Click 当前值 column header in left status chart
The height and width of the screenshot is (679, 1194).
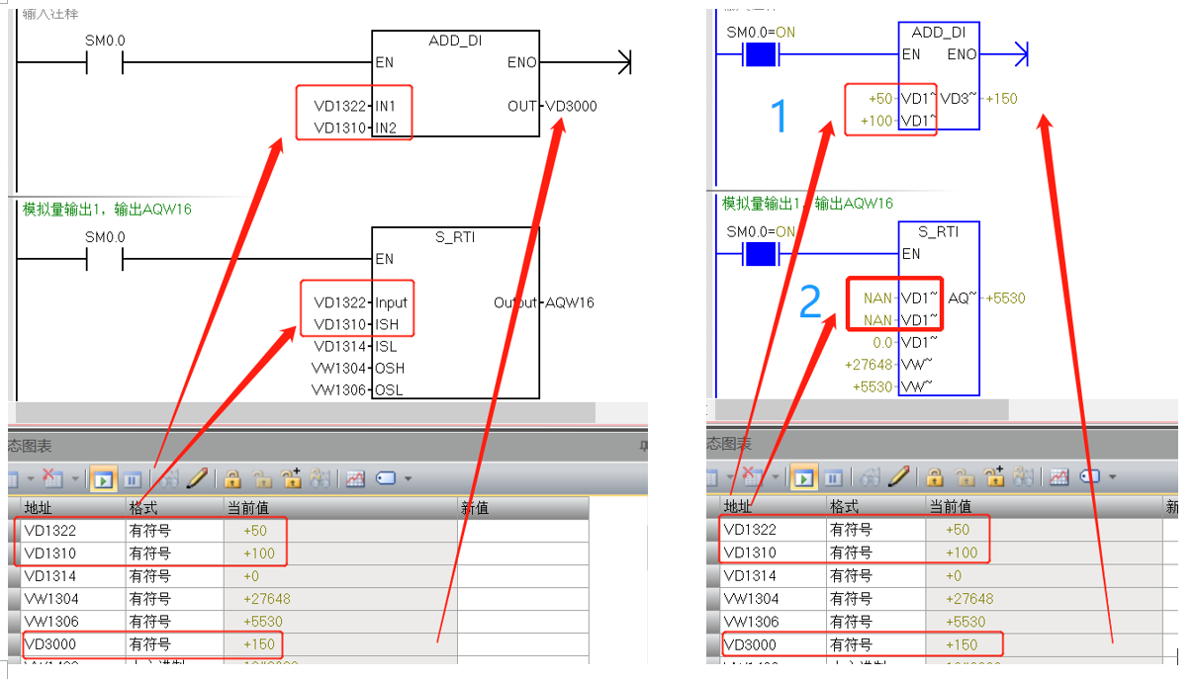click(340, 508)
